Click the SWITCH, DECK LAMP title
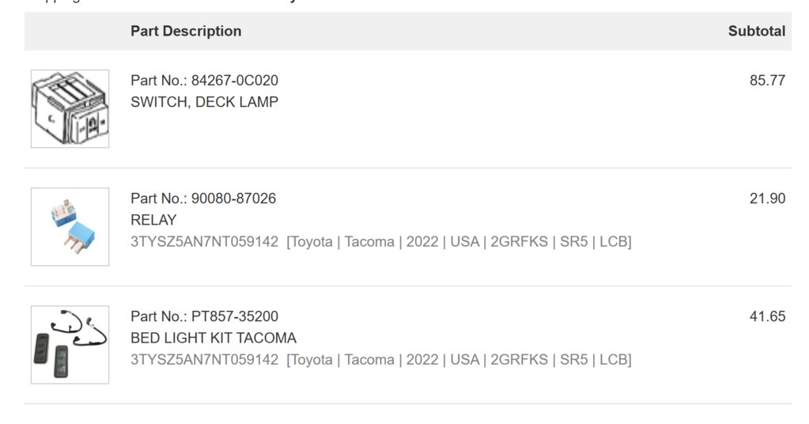This screenshot has width=809, height=424. click(x=204, y=102)
